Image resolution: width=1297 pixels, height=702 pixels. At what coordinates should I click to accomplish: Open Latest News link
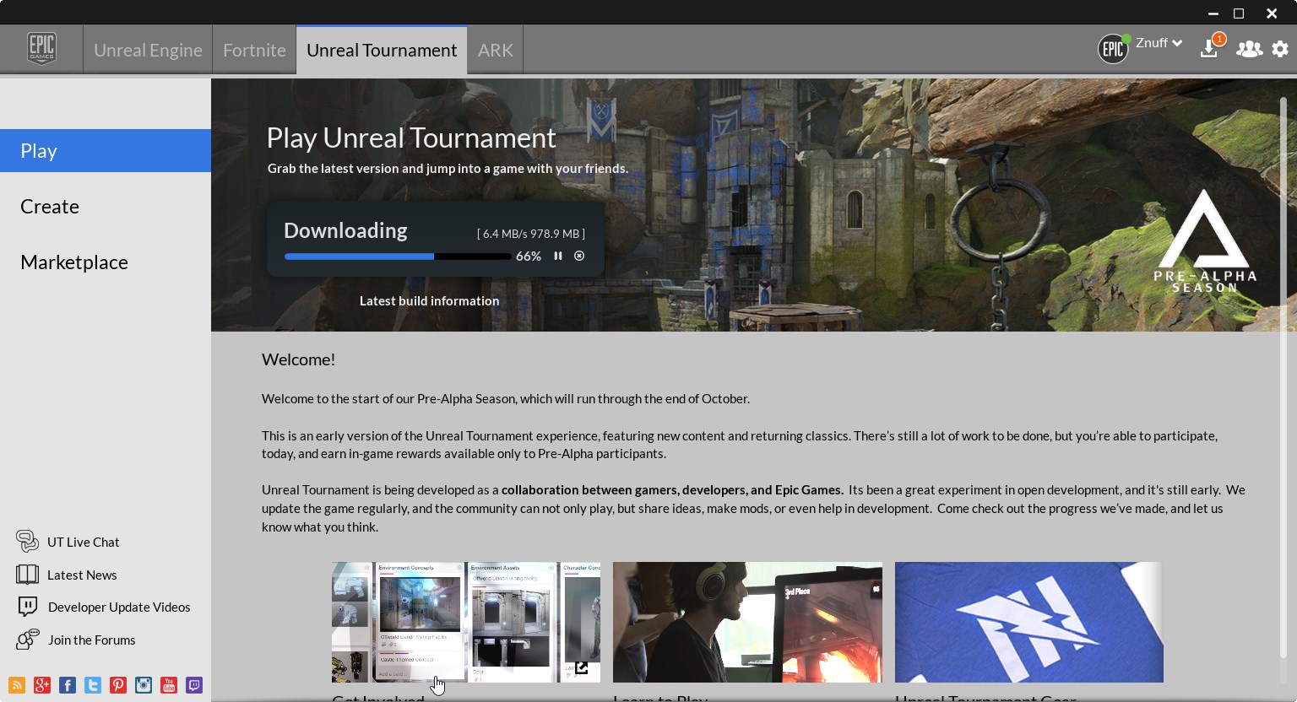[x=82, y=575]
